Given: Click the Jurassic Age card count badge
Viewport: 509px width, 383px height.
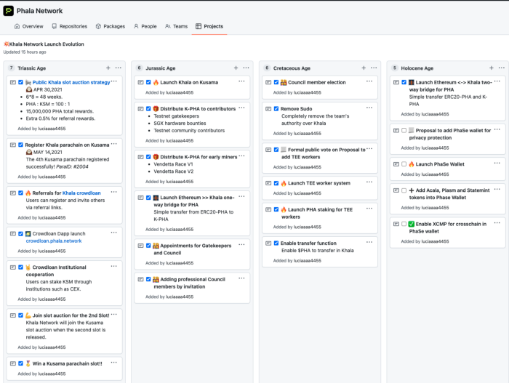Looking at the screenshot, I should pos(140,68).
